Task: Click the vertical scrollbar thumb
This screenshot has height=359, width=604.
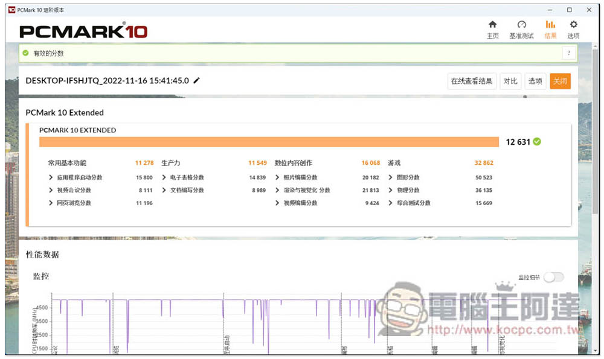Action: [595, 131]
